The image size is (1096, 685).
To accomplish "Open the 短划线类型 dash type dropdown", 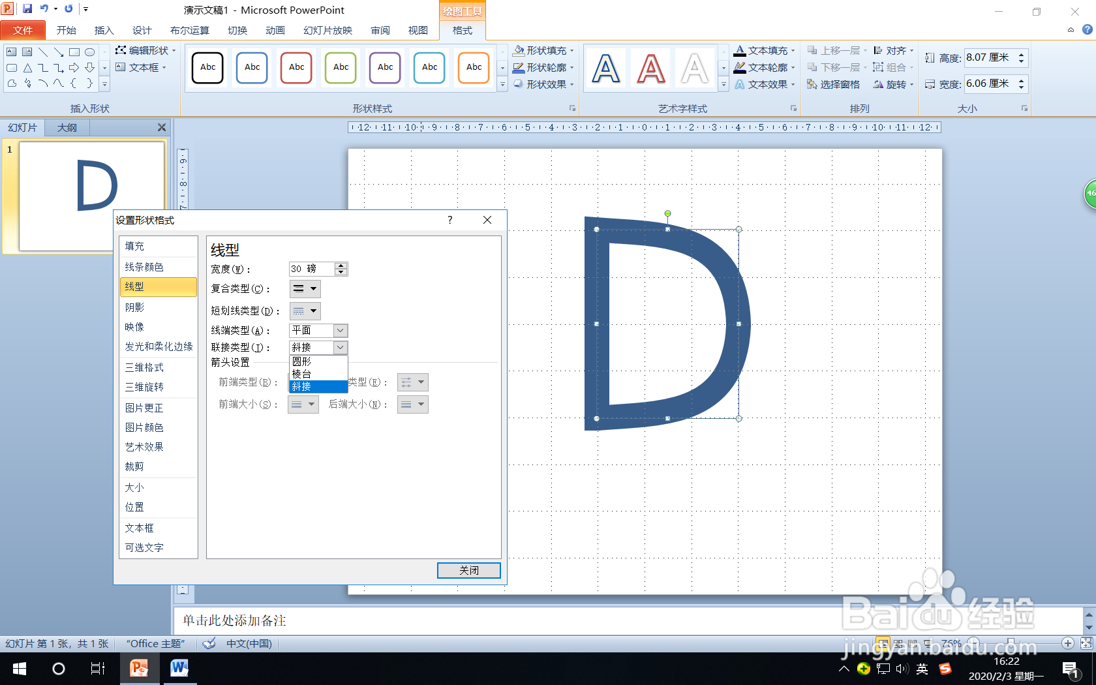I will pyautogui.click(x=305, y=311).
